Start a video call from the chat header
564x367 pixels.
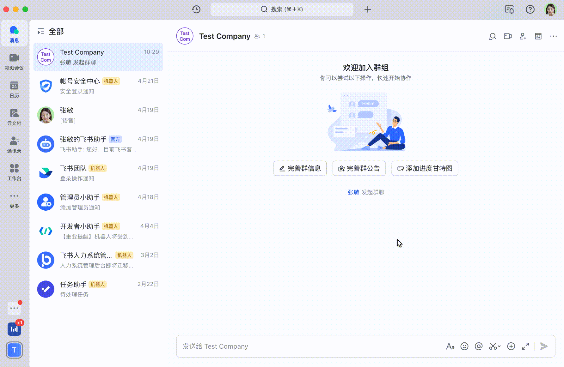click(x=507, y=36)
